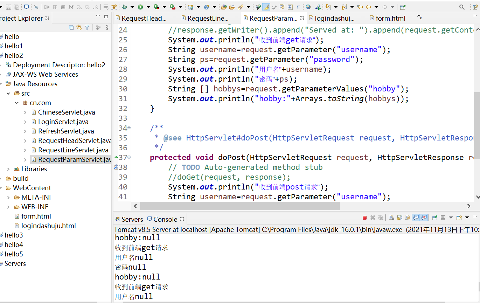This screenshot has height=303, width=480.
Task: Switch to logindashuj... editor tab
Action: [x=331, y=18]
